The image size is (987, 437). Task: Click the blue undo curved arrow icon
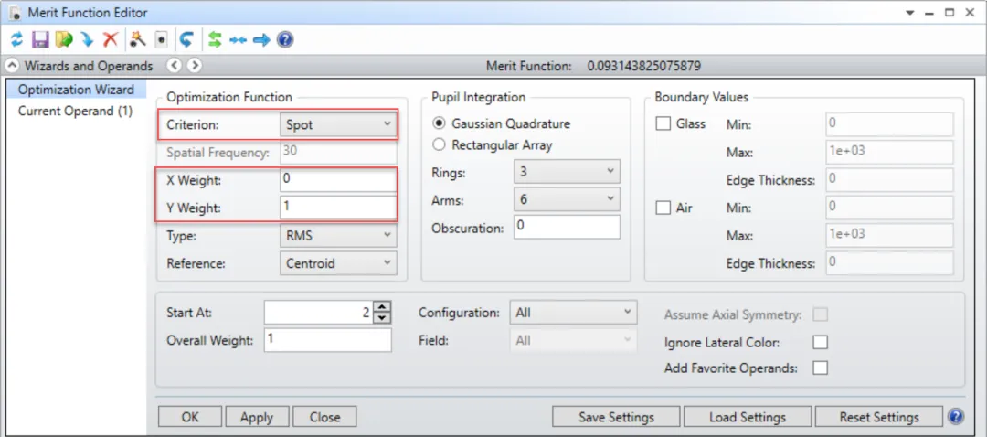tap(186, 39)
